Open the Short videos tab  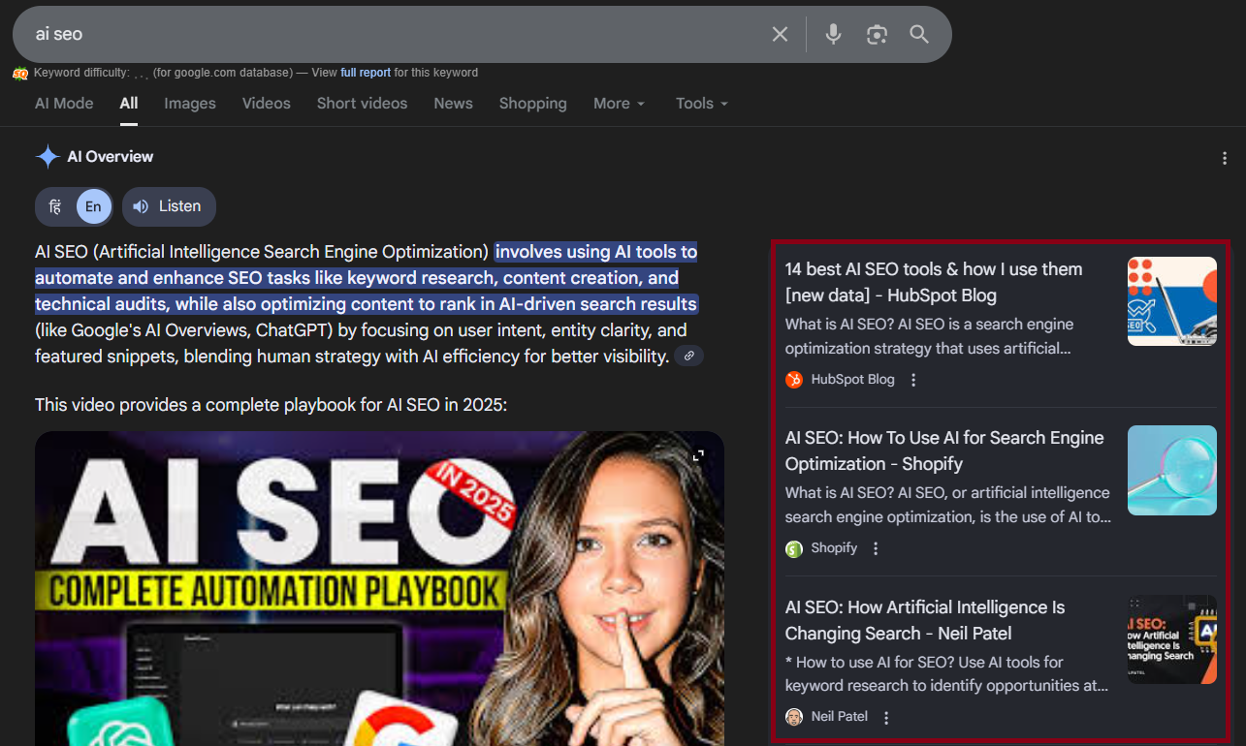tap(362, 104)
